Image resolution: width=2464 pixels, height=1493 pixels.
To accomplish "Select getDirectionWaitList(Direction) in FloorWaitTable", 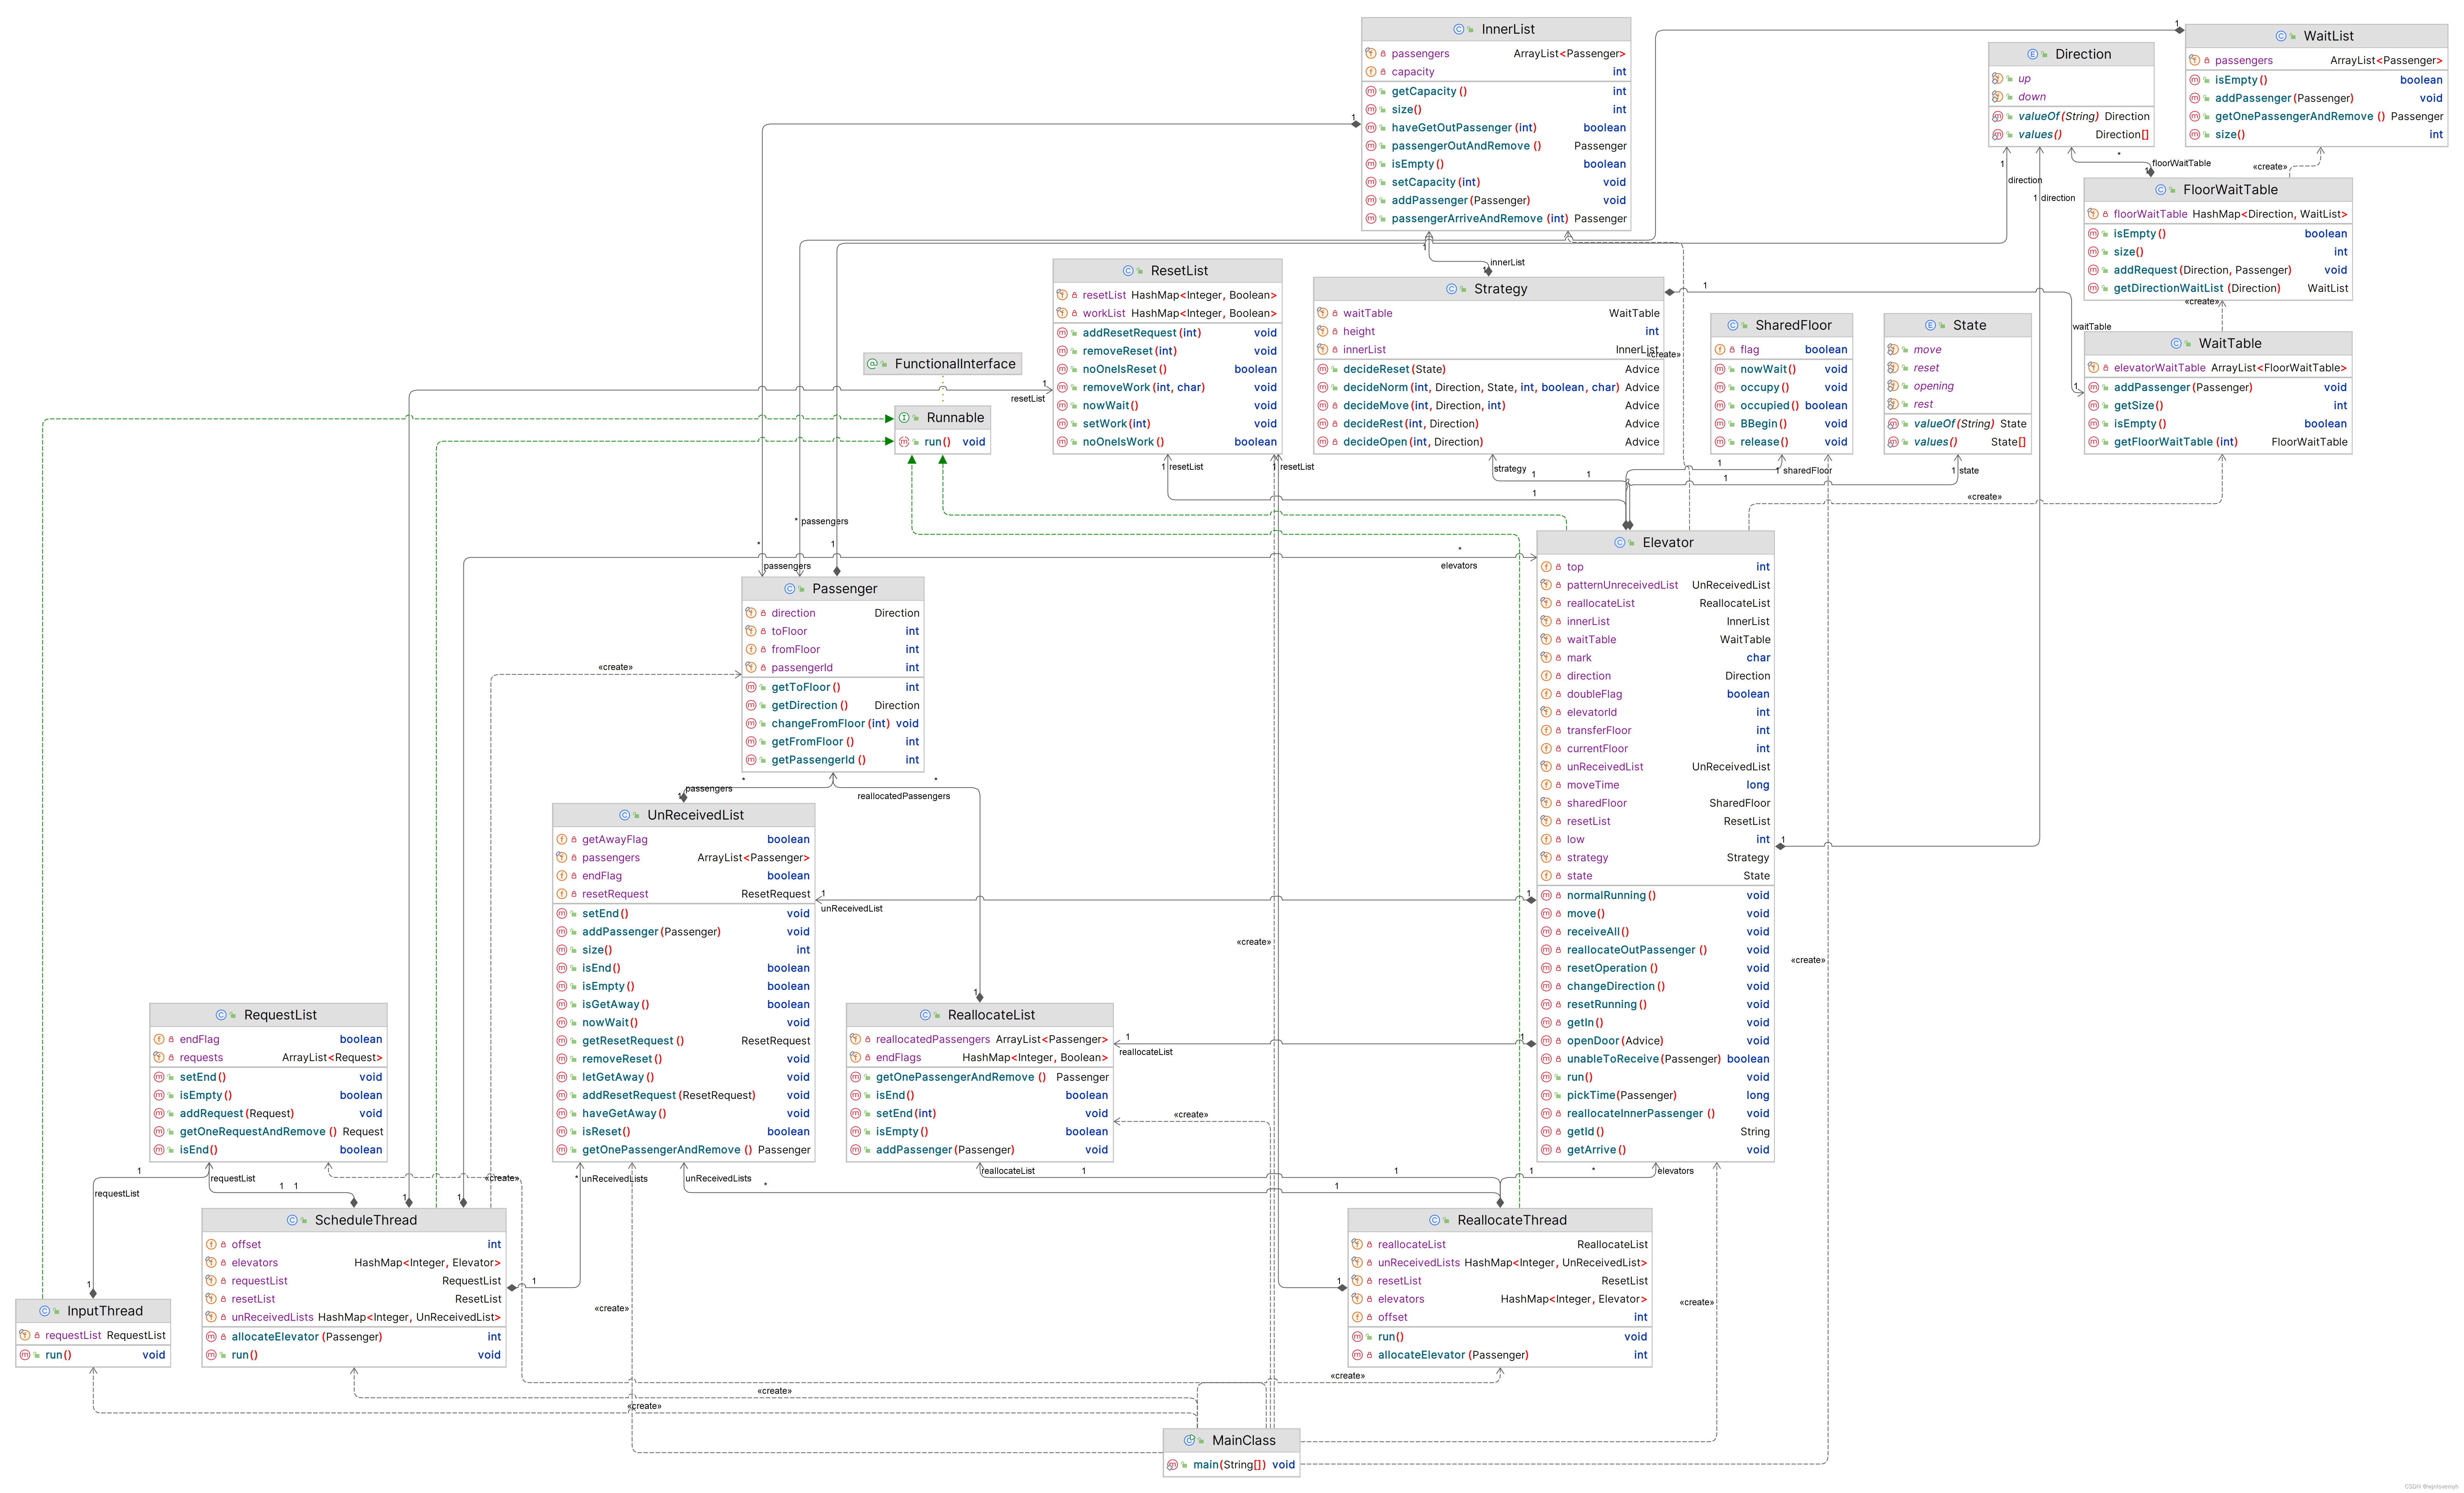I will tap(2218, 289).
